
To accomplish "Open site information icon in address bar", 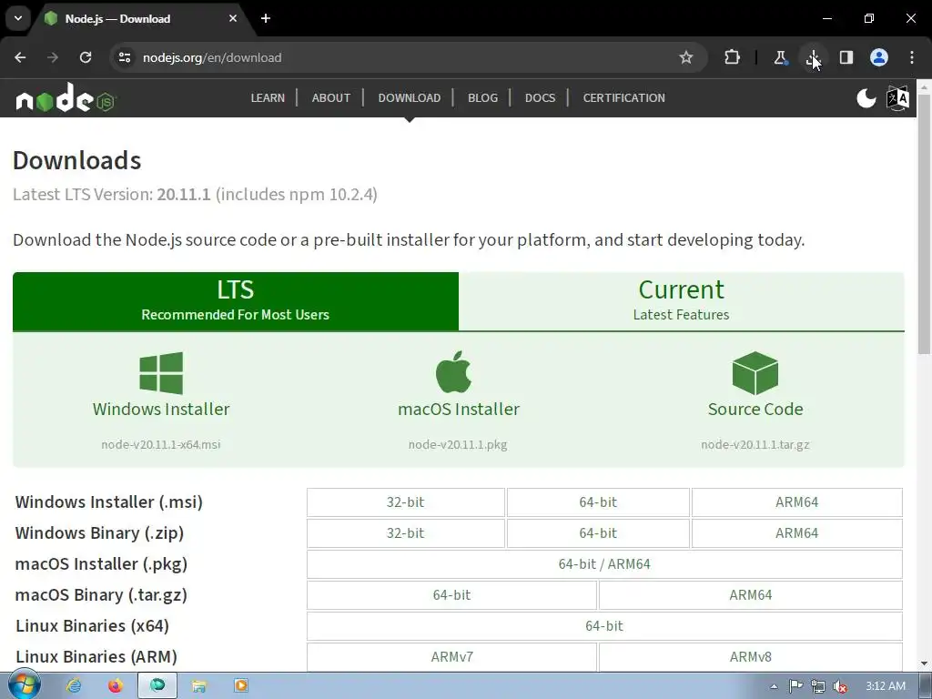I will 125,57.
